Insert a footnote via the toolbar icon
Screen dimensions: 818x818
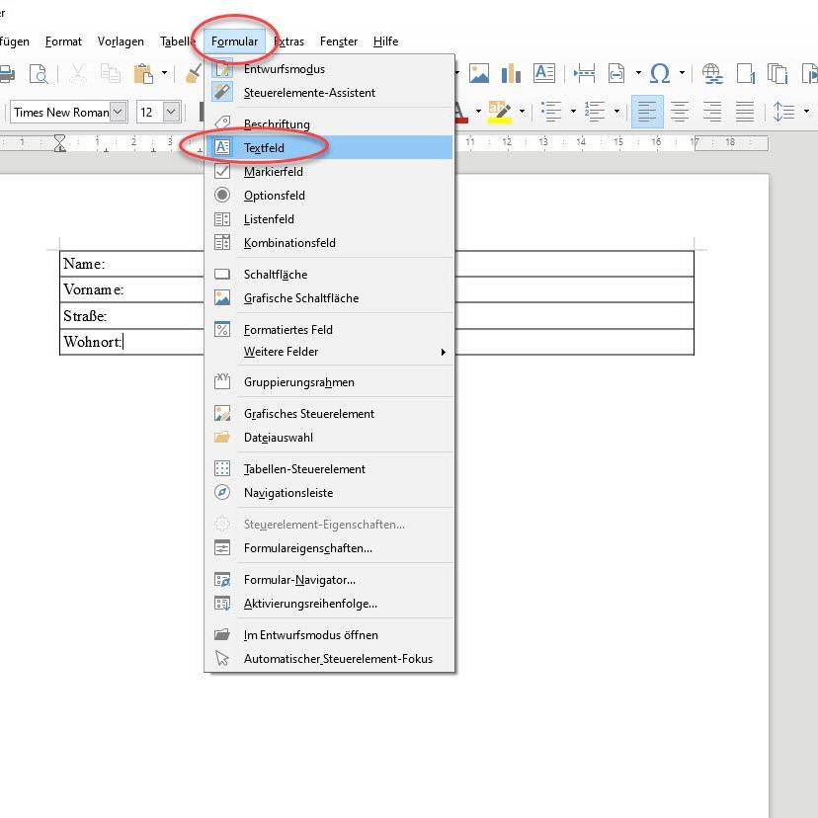coord(746,73)
